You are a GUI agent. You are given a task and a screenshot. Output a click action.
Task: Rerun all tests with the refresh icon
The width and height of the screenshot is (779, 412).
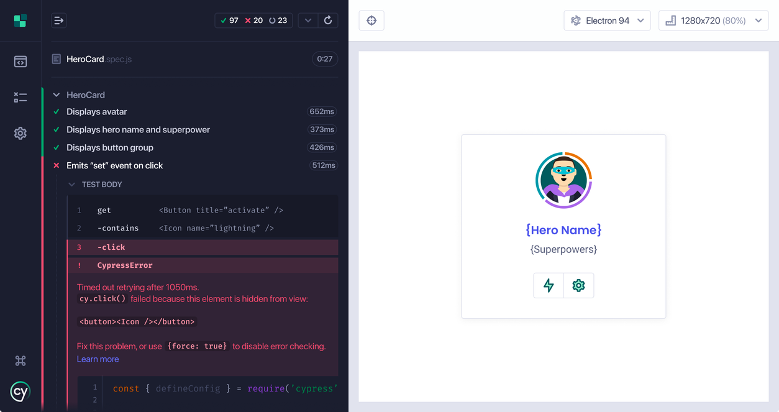tap(328, 20)
